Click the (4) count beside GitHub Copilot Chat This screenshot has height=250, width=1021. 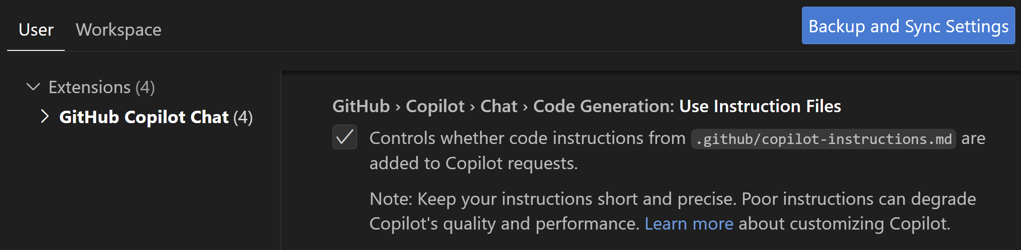click(x=243, y=117)
